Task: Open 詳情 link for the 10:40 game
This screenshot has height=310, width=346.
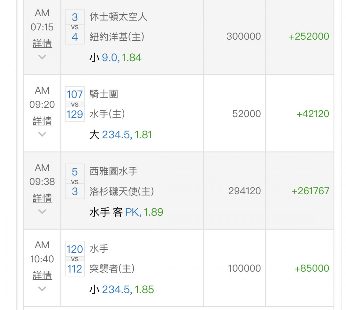Action: coord(42,275)
